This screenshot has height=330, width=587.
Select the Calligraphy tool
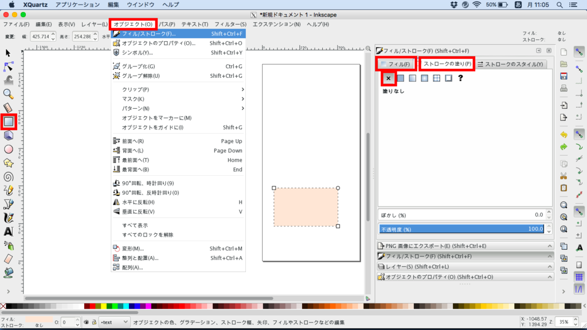point(8,218)
